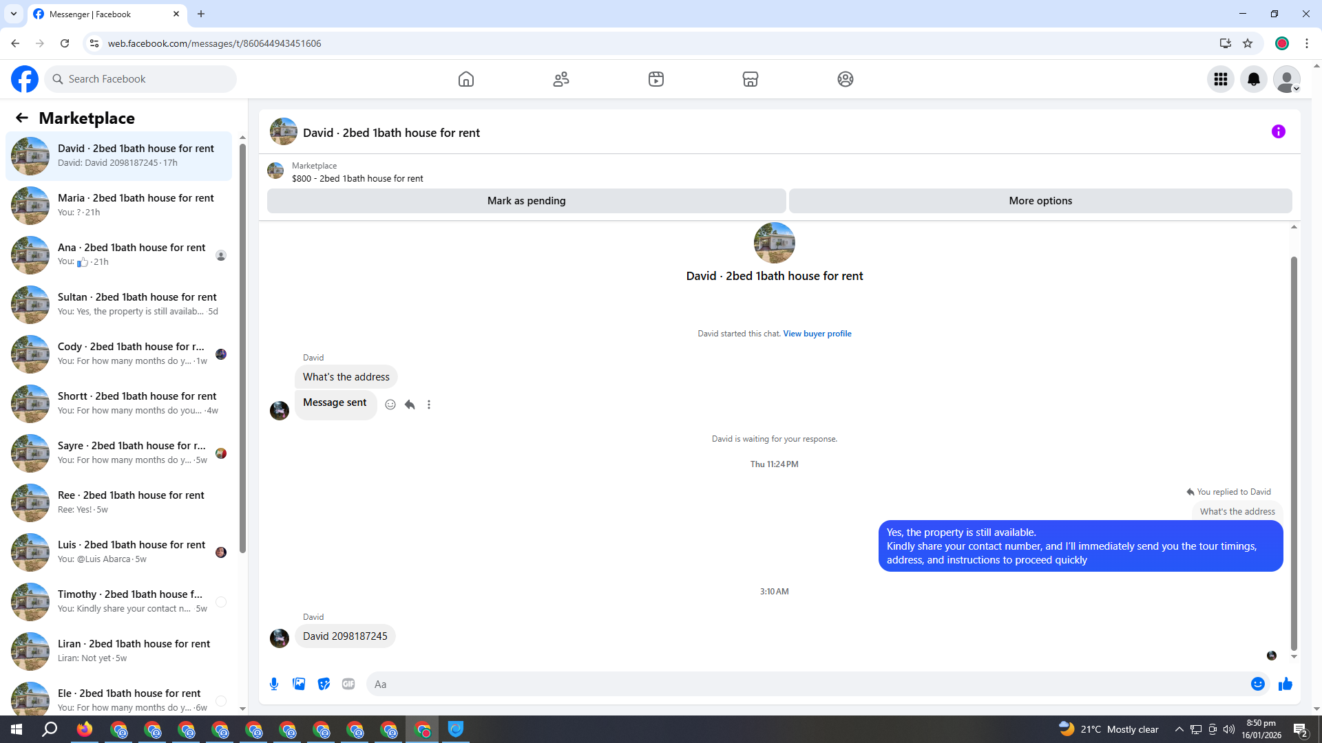The height and width of the screenshot is (743, 1322).
Task: Expand the account profile menu
Action: (x=1286, y=79)
